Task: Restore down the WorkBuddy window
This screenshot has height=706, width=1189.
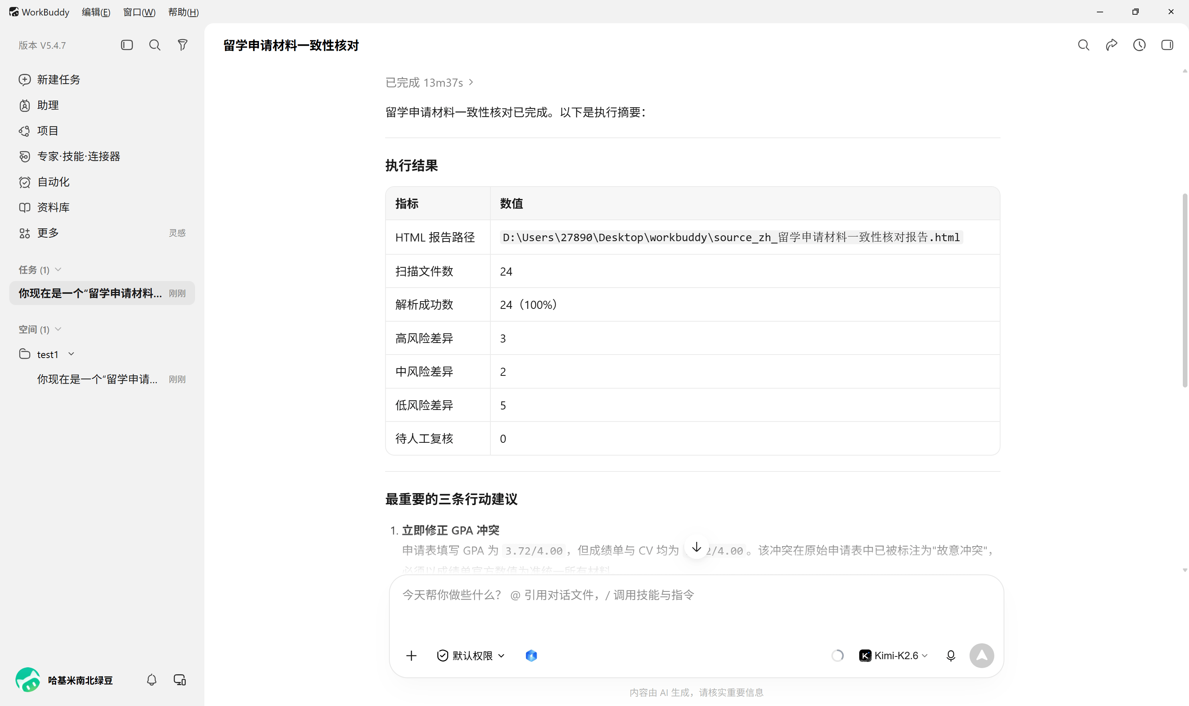Action: [x=1136, y=12]
